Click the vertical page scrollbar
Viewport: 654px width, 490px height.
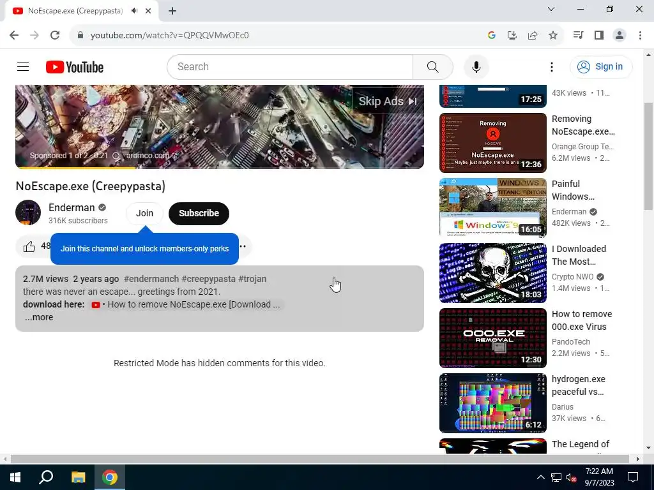(x=648, y=156)
